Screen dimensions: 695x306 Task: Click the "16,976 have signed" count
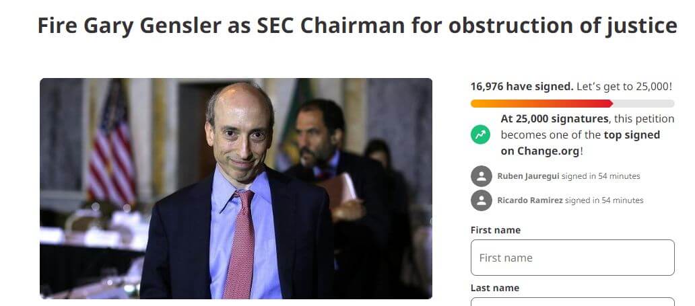tap(522, 86)
